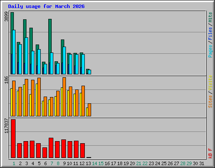Select day 1 on the date axis
Image resolution: width=215 pixels, height=168 pixels.
[14, 163]
